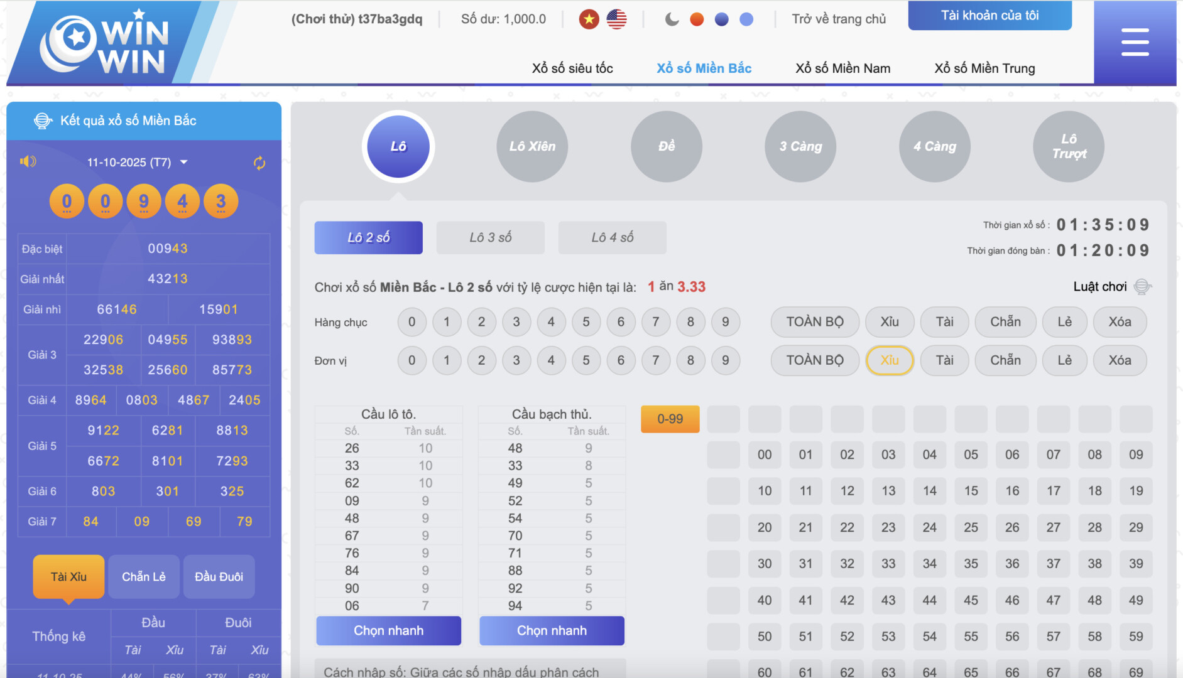Click Chọn nhanh under Cầu lô tô
1183x678 pixels.
point(388,631)
